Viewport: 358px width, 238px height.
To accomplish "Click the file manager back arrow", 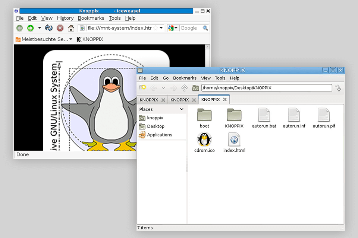I will click(154, 88).
